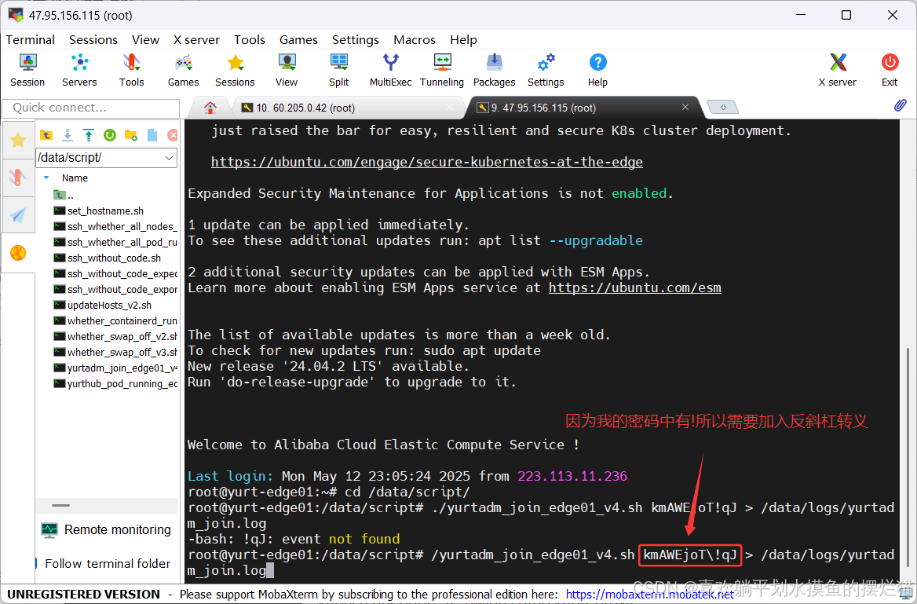This screenshot has width=917, height=604.
Task: Open a new tab with plus button
Action: (x=723, y=107)
